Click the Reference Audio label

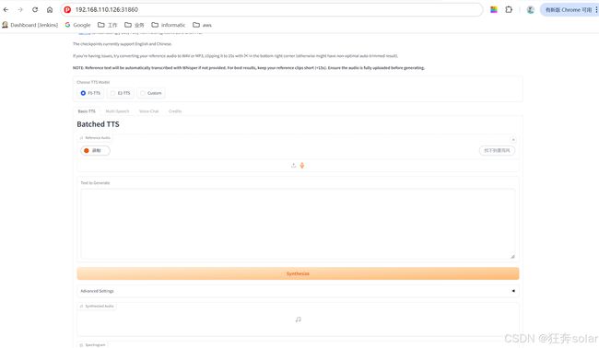click(x=96, y=138)
